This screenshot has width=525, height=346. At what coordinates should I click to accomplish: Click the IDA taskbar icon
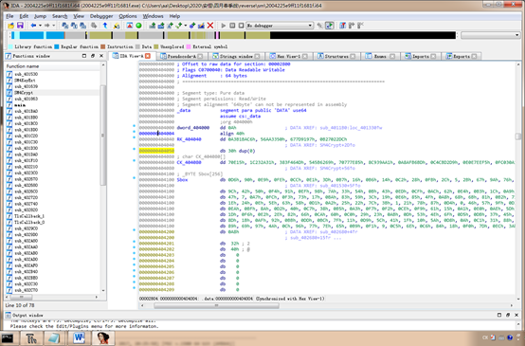click(x=103, y=338)
